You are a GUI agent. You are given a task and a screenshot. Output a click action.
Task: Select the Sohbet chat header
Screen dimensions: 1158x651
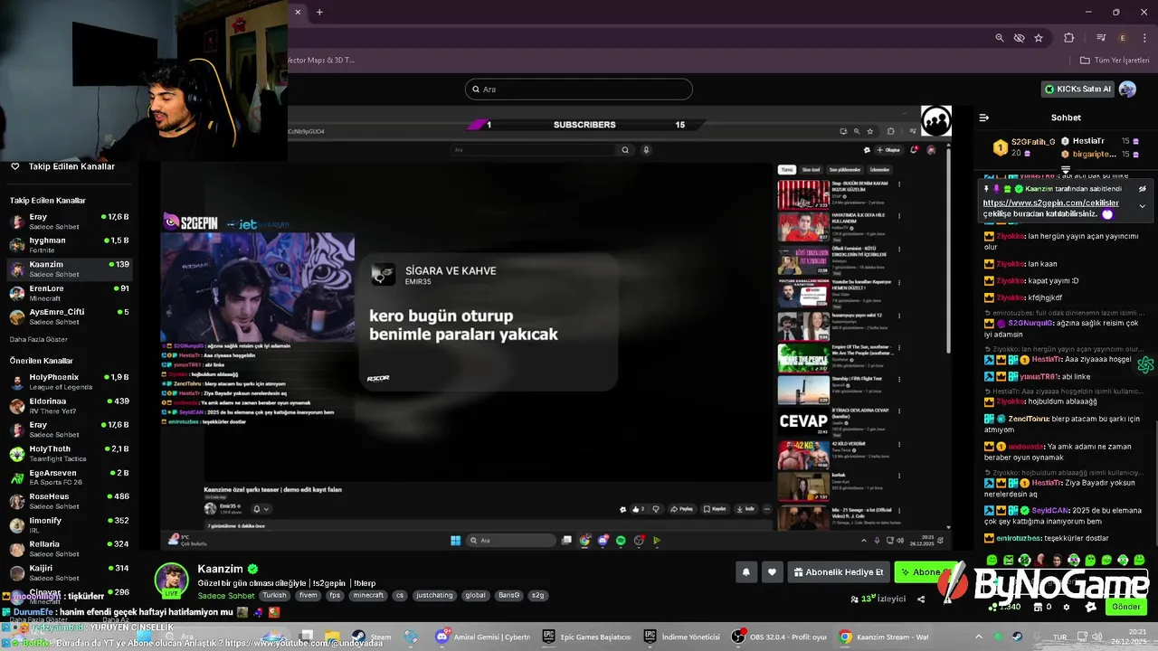pyautogui.click(x=1066, y=118)
